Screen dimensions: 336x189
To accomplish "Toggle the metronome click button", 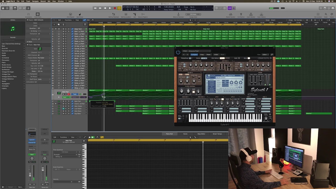I will pos(234,8).
